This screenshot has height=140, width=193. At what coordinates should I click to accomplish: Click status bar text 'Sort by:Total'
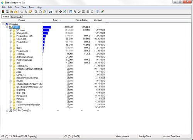click(145, 136)
